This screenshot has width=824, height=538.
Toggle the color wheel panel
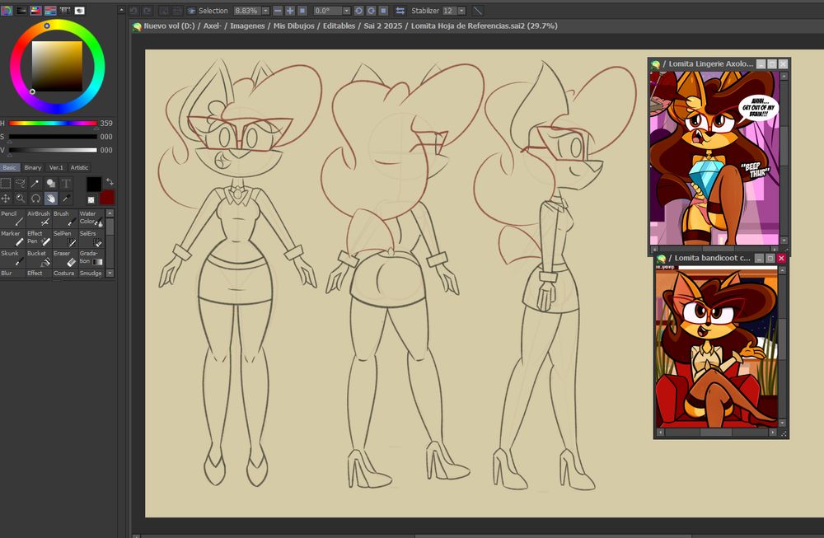tap(7, 10)
